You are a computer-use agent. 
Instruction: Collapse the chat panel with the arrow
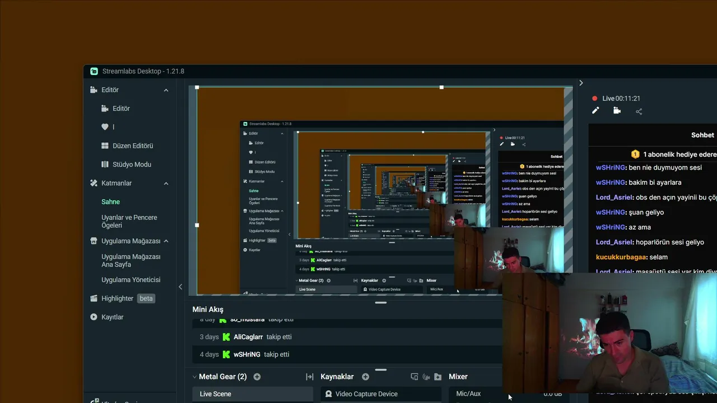581,83
